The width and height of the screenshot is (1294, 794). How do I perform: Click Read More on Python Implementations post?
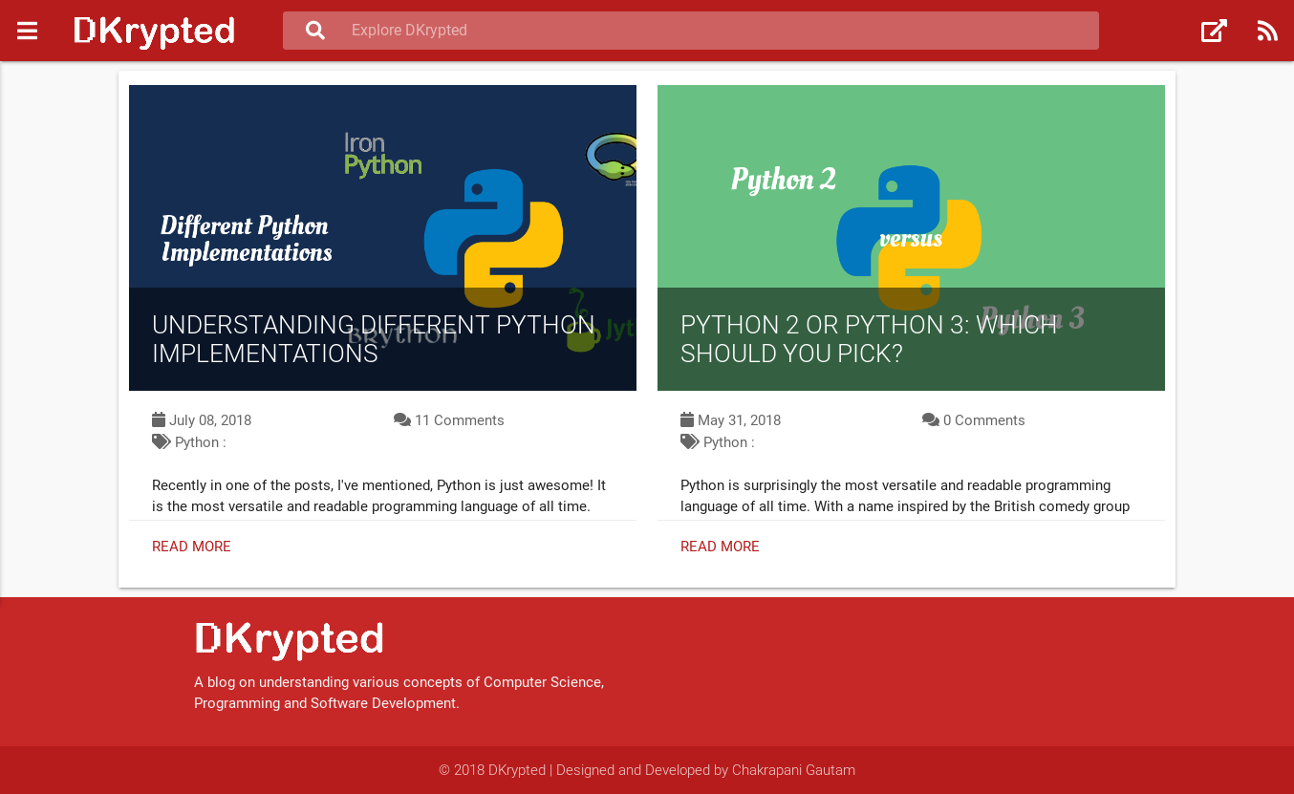[x=191, y=547]
